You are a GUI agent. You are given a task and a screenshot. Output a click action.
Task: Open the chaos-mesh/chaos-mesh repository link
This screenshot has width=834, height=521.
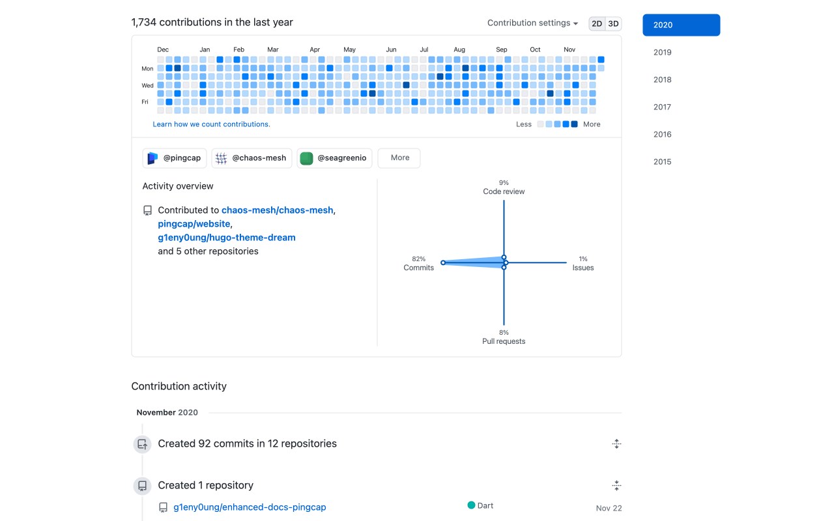278,210
